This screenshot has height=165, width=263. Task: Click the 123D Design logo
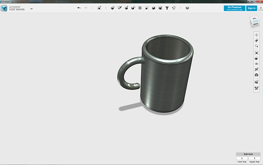4,8
